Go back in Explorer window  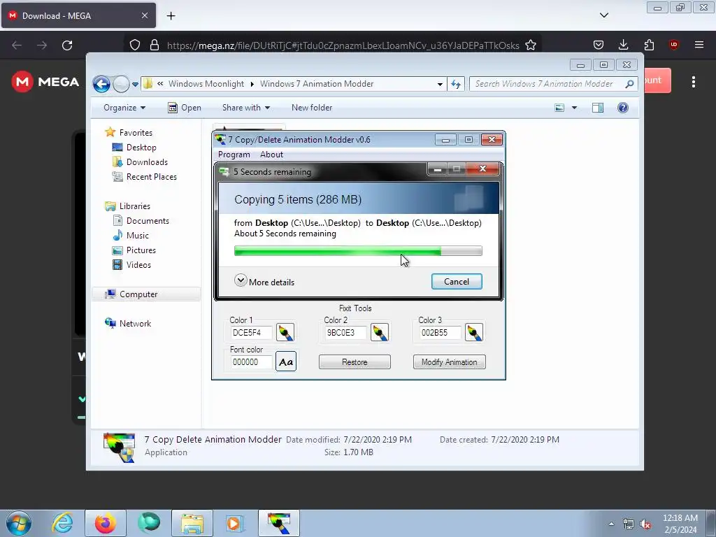click(101, 84)
